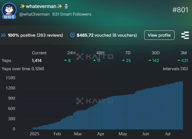This screenshot has width=192, height=139.
Task: Click the whateverman display name
Action: 41,6
